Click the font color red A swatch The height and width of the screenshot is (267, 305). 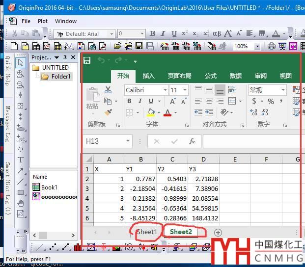point(167,113)
